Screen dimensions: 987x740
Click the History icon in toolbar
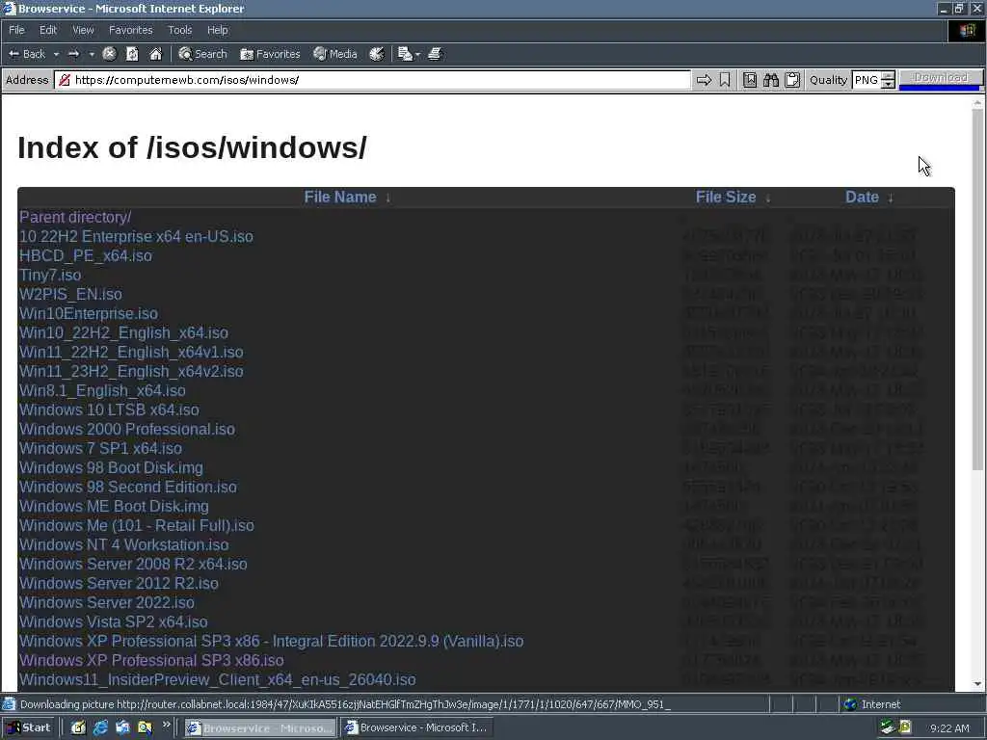(x=377, y=54)
